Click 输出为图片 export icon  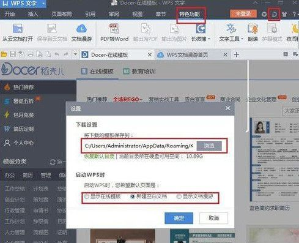[174, 32]
